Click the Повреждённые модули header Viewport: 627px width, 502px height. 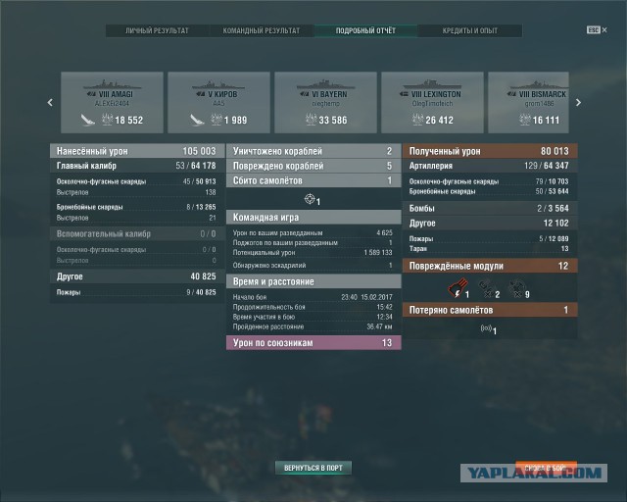point(490,266)
